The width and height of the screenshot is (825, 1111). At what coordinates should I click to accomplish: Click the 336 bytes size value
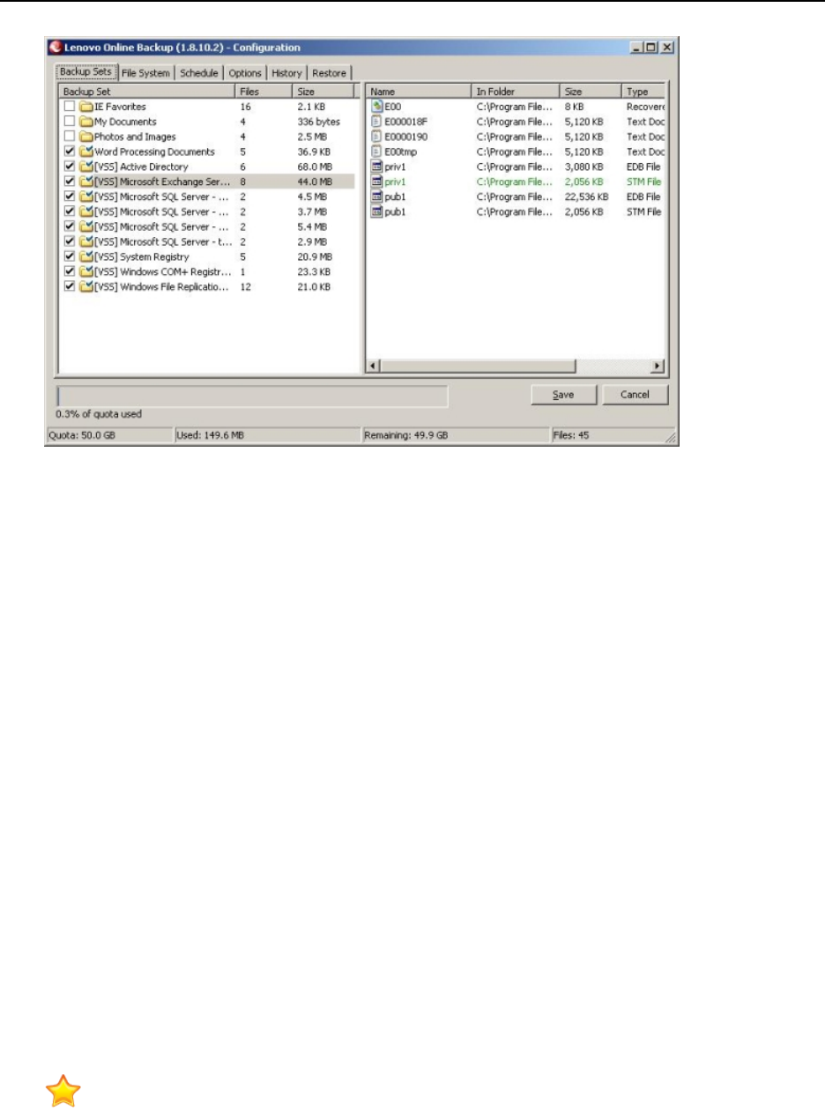tap(318, 122)
